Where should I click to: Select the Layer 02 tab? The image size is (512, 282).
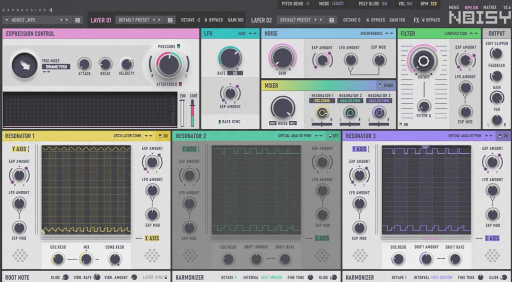(261, 20)
